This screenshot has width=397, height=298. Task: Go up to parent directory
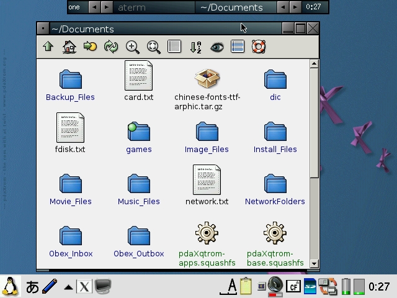tap(48, 47)
